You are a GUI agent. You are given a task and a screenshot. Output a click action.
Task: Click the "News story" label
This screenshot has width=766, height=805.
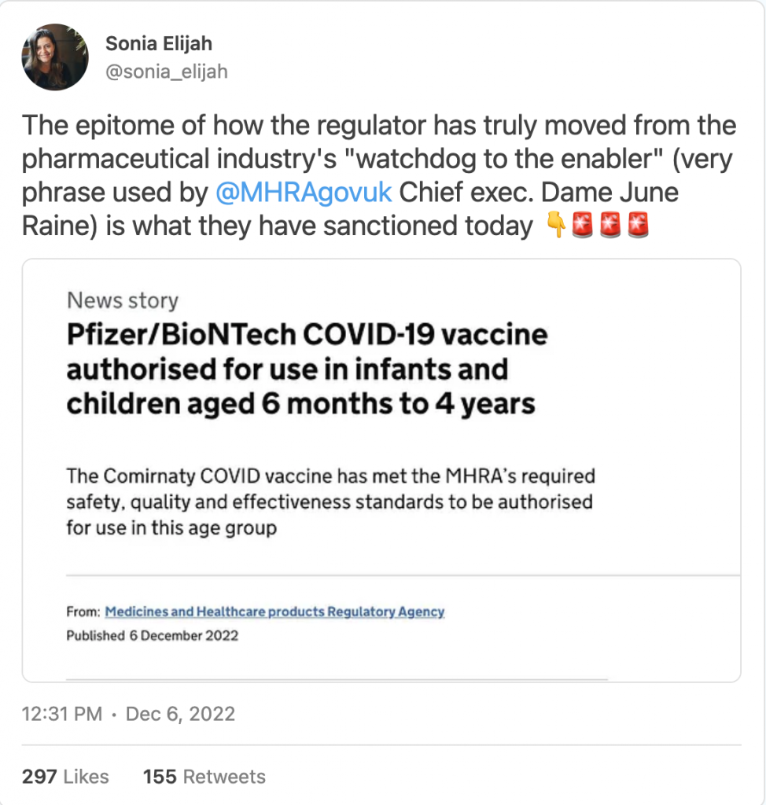123,300
